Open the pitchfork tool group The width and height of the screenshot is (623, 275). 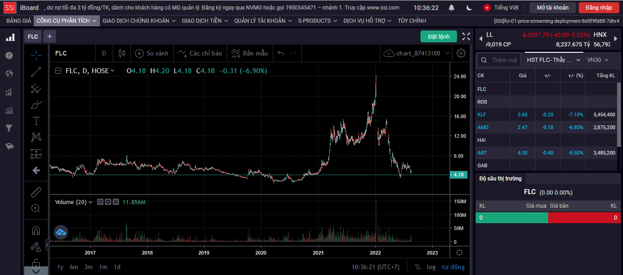(36, 89)
